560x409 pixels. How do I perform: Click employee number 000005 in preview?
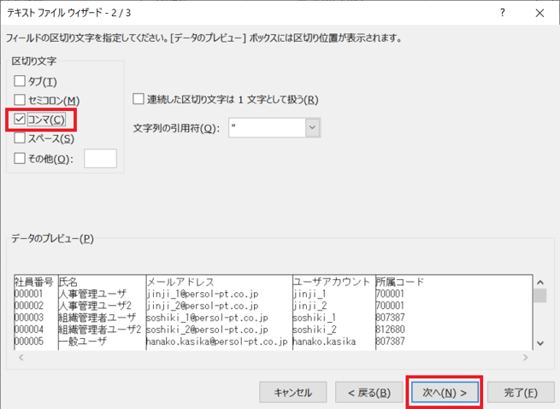pyautogui.click(x=29, y=342)
